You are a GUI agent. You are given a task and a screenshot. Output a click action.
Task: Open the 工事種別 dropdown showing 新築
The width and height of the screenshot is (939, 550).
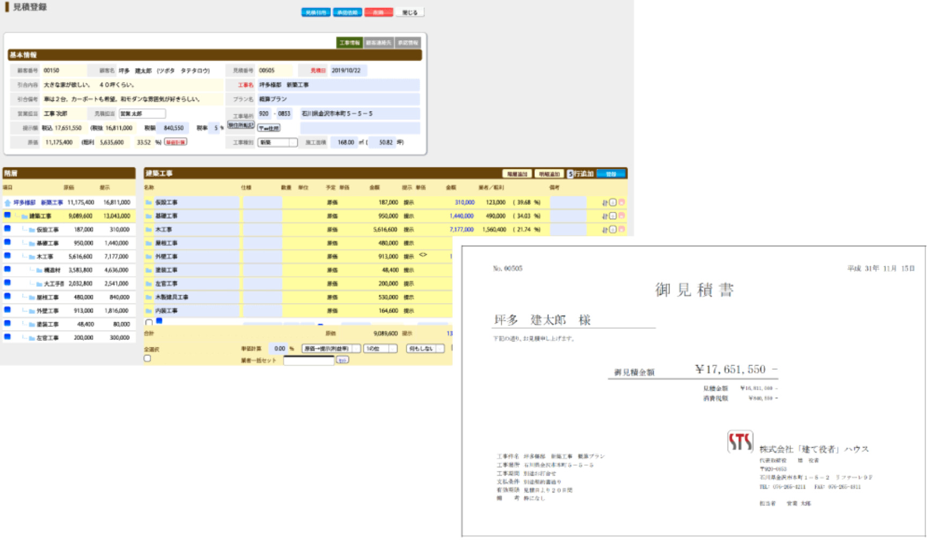coord(277,143)
